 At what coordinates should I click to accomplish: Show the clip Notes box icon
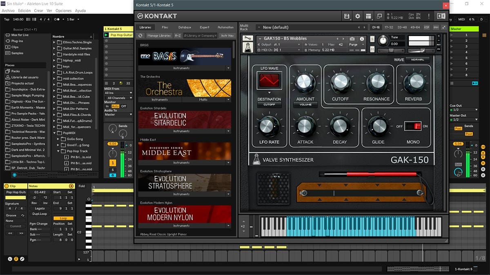click(16, 259)
